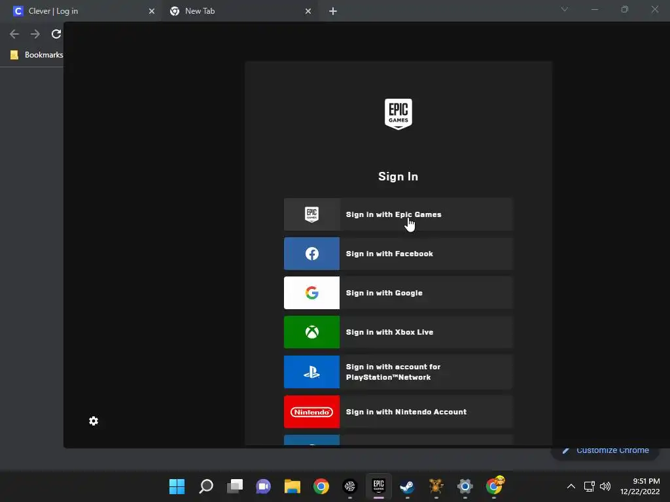Click the Epic Games logo above Sign In
The height and width of the screenshot is (502, 670).
pos(398,114)
